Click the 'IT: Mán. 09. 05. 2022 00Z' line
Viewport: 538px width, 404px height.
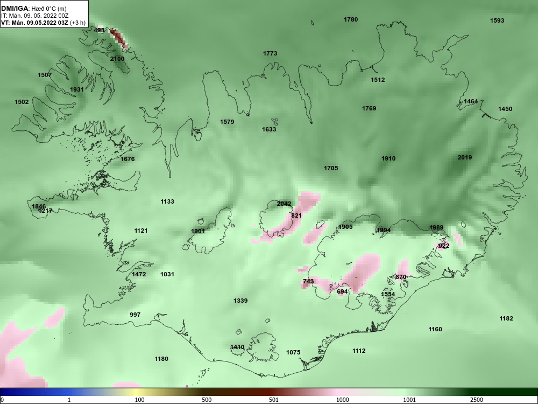[34, 16]
